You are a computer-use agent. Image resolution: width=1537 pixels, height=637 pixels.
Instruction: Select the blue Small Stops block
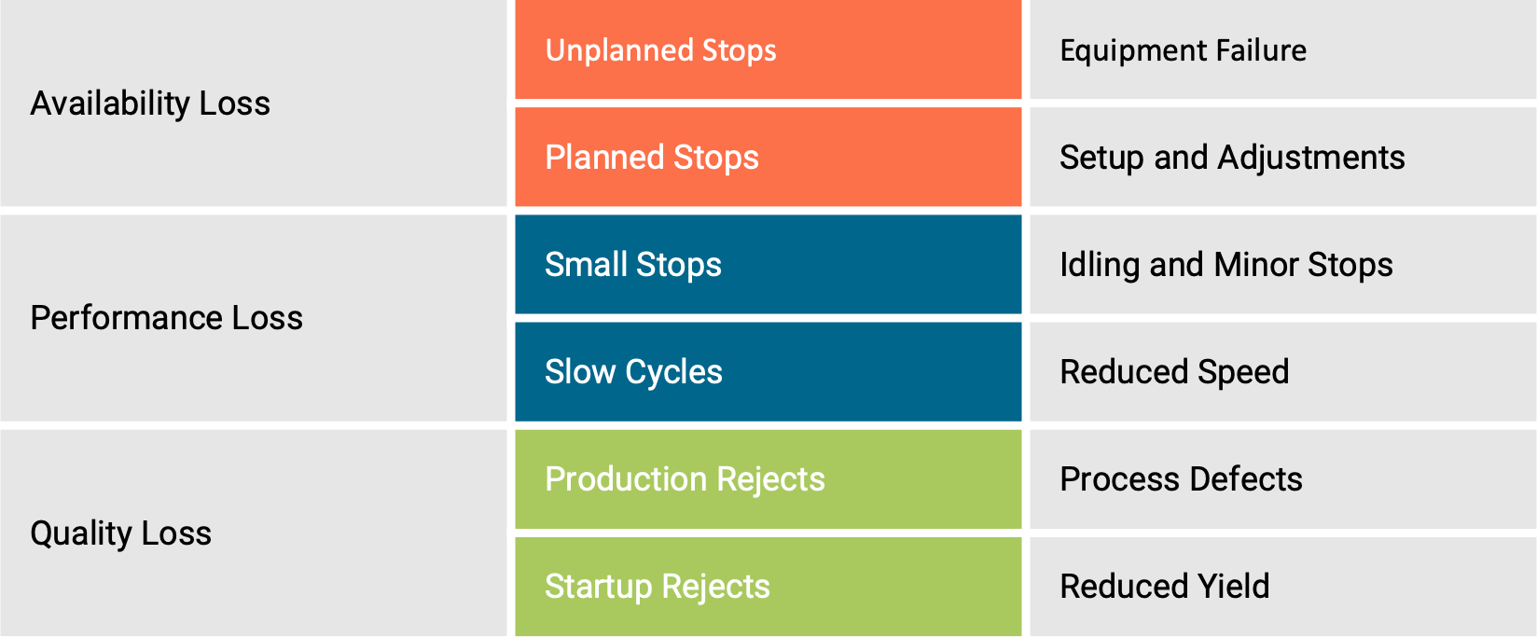(x=768, y=265)
